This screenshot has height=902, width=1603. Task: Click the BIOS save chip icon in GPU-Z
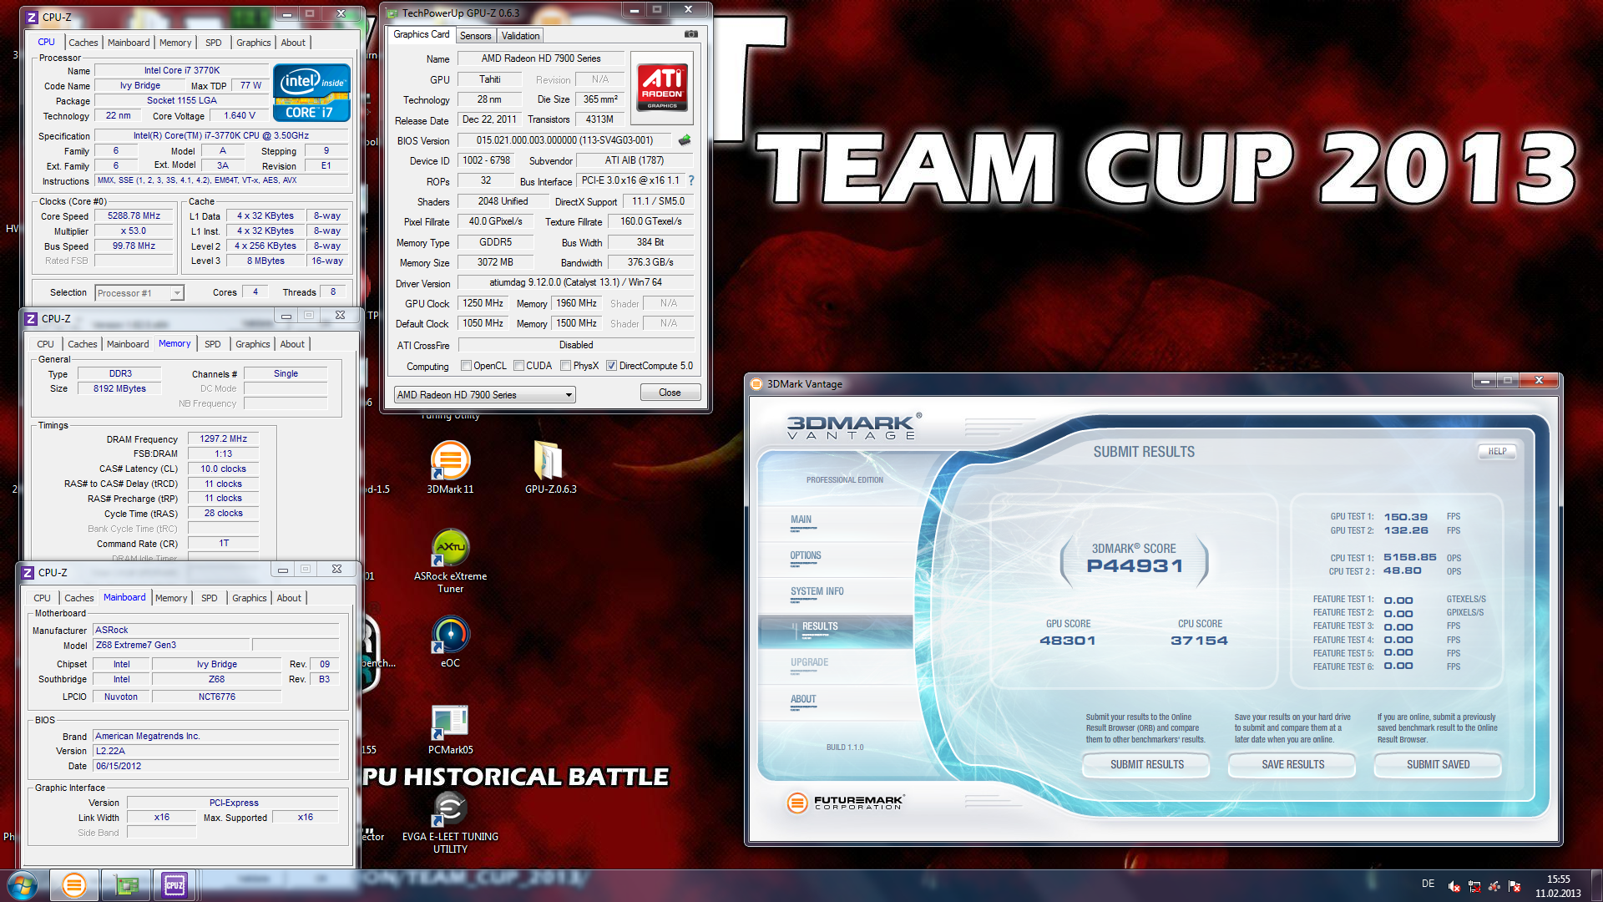tap(685, 140)
